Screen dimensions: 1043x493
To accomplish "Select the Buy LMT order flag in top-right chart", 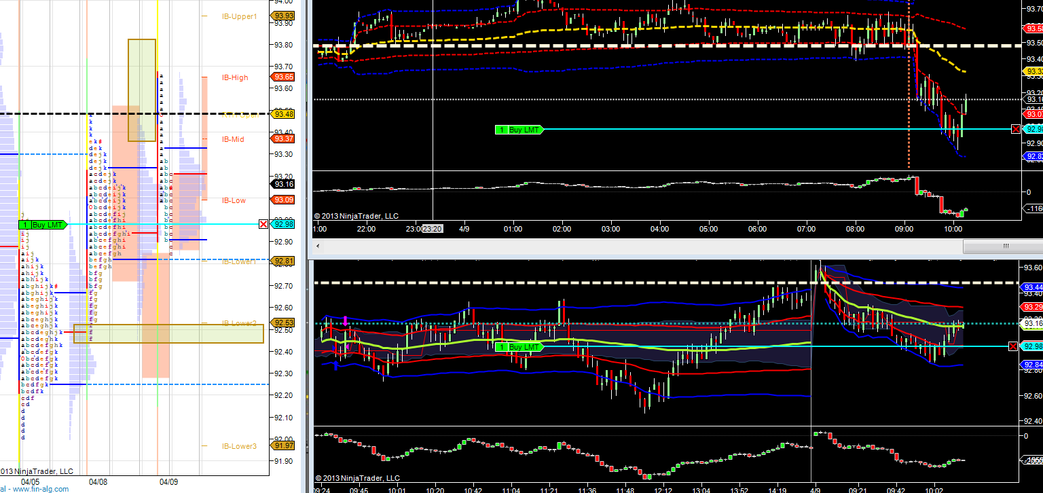I will (519, 129).
